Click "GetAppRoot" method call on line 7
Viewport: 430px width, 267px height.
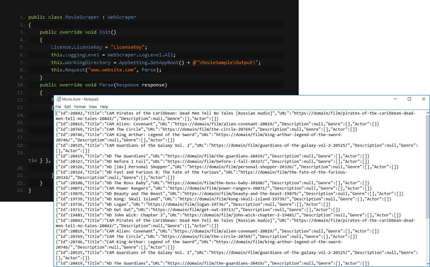click(164, 62)
